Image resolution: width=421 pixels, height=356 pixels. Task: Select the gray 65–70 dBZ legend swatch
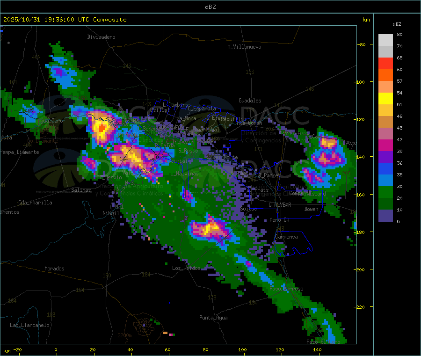[385, 52]
